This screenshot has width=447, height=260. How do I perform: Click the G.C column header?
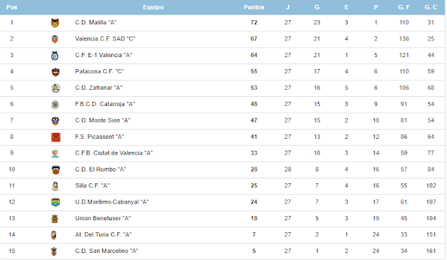[430, 8]
